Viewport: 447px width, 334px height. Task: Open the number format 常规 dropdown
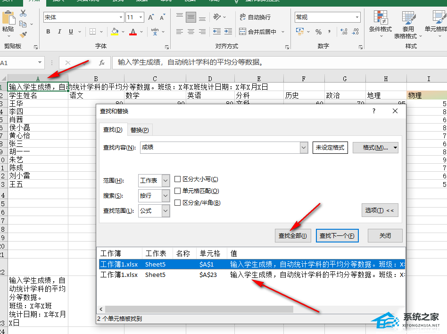pyautogui.click(x=357, y=17)
